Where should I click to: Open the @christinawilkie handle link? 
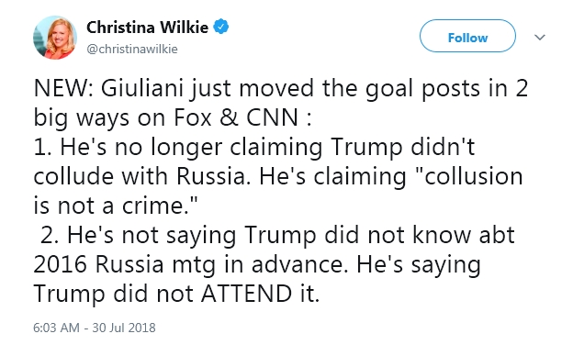tap(132, 49)
